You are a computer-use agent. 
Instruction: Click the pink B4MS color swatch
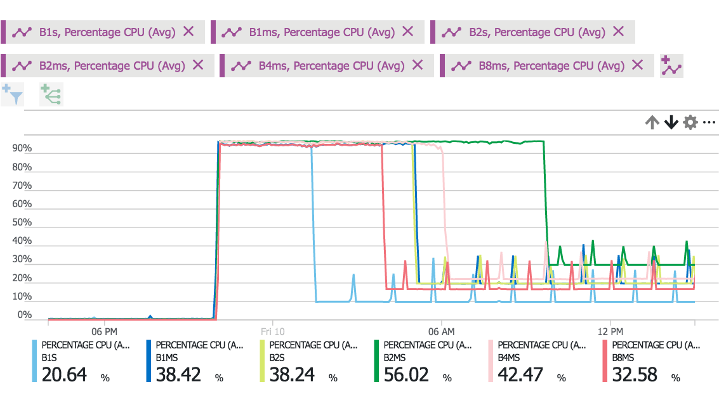pos(492,361)
